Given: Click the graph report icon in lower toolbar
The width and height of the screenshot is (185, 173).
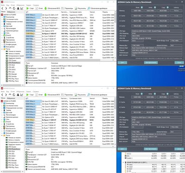Looking at the screenshot, I should tap(22, 95).
